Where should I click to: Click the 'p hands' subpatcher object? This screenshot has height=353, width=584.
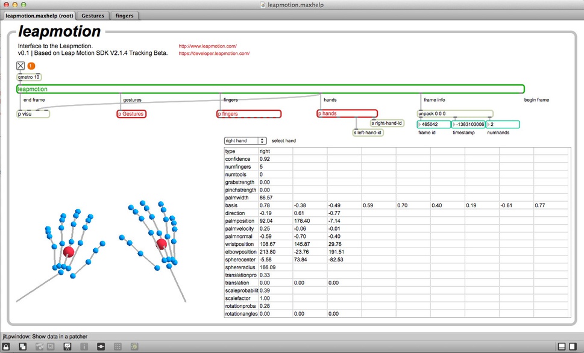[x=347, y=114]
